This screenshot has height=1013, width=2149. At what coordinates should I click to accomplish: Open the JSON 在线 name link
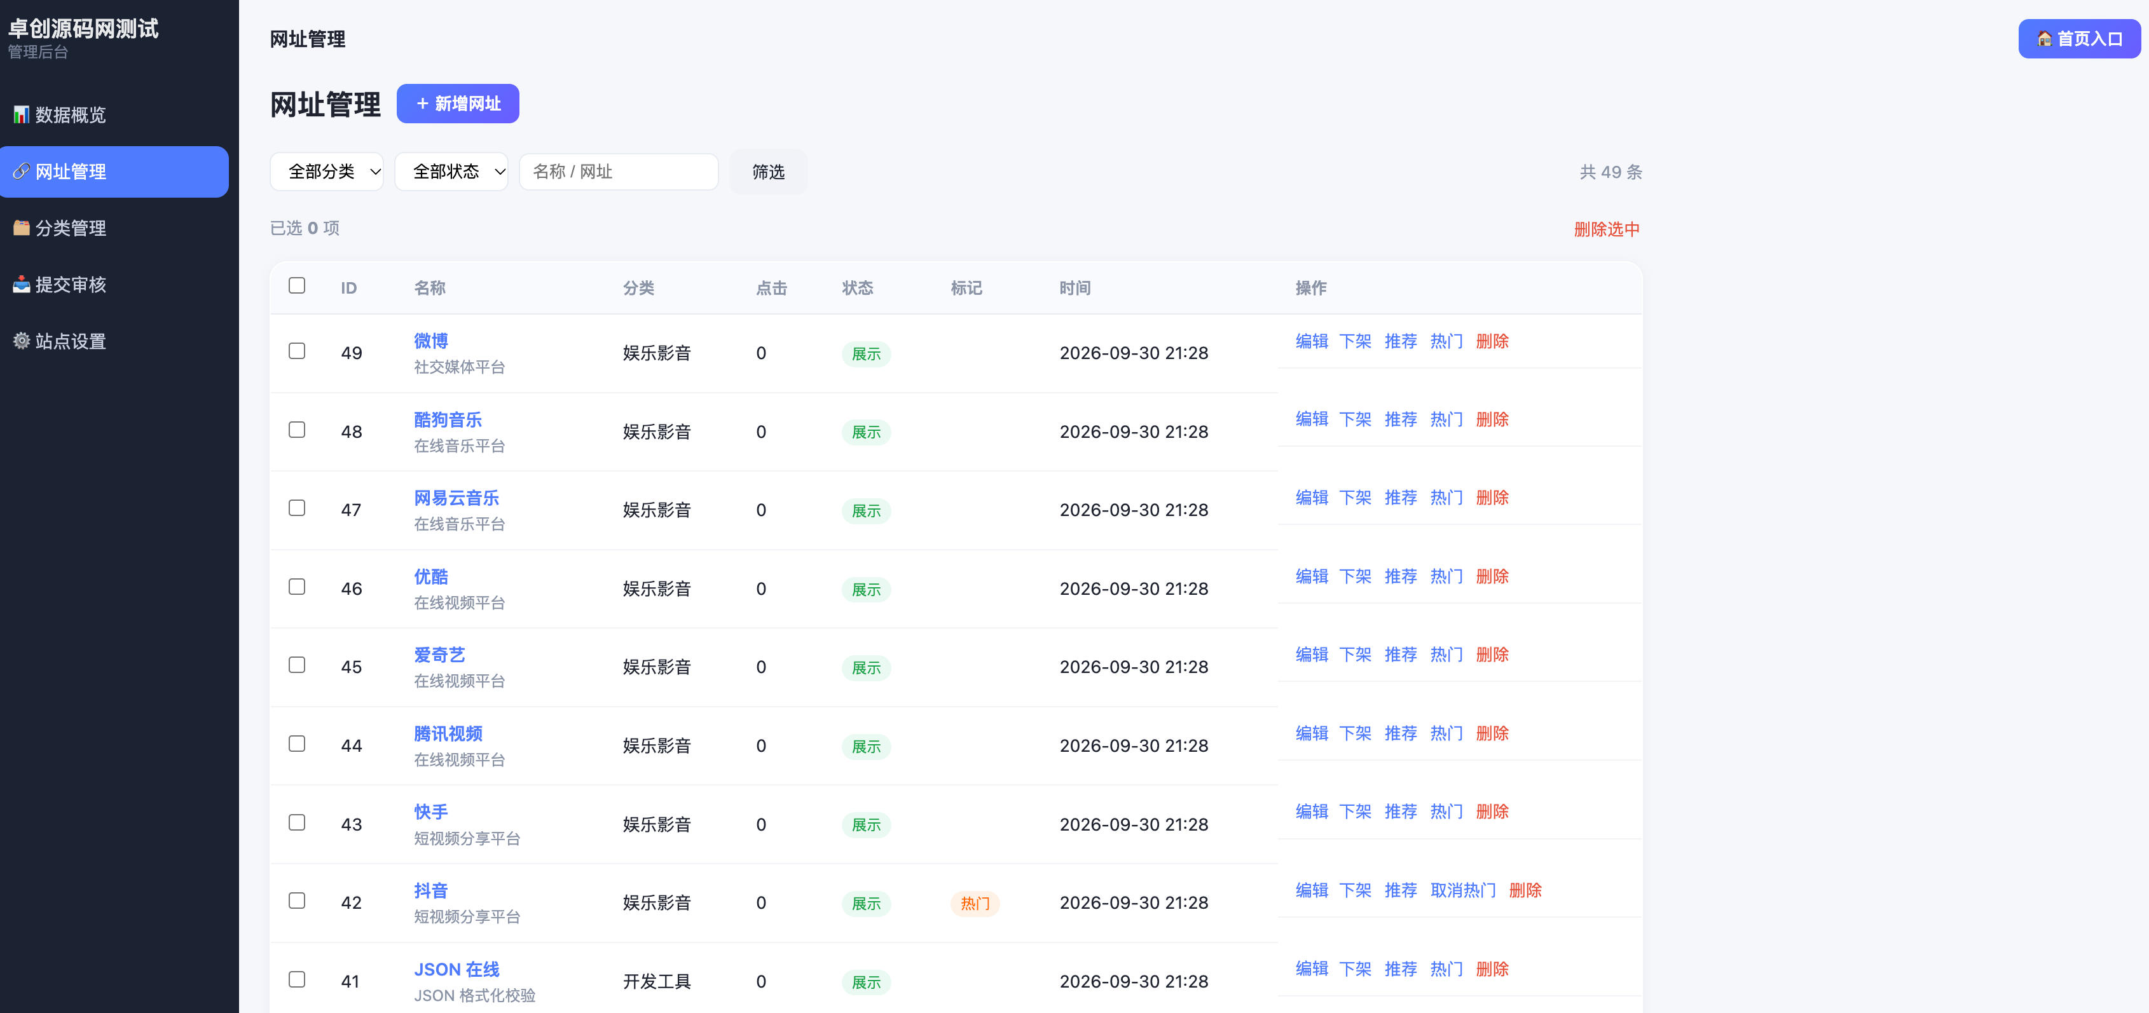click(457, 970)
